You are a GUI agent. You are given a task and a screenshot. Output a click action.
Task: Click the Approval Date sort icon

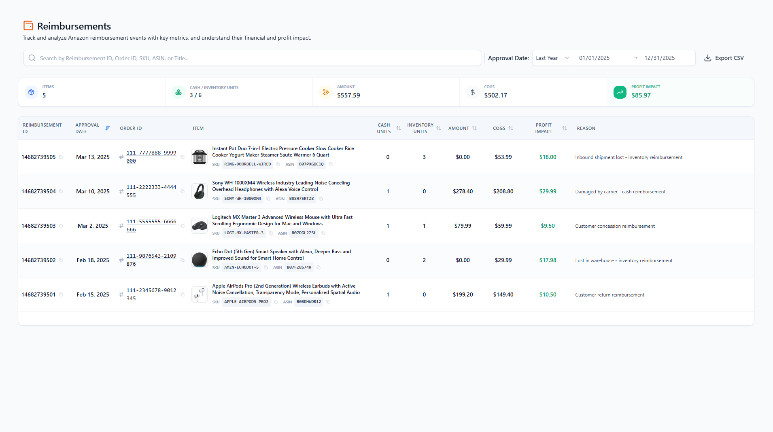(108, 128)
